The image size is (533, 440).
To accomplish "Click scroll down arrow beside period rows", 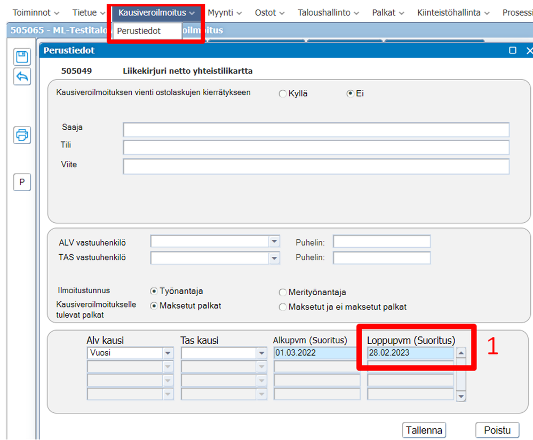I will (461, 396).
